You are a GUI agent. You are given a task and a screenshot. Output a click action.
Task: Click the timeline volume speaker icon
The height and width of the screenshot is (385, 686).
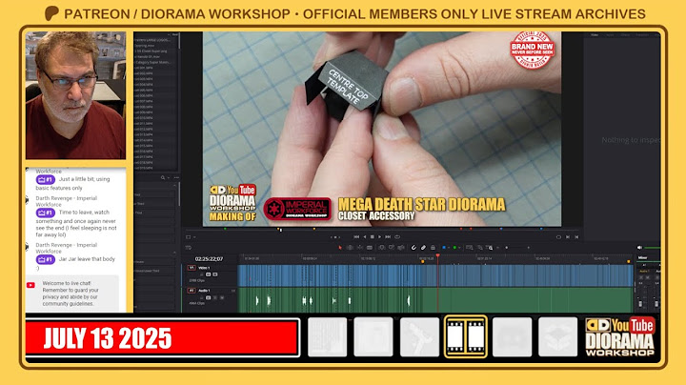(639, 248)
